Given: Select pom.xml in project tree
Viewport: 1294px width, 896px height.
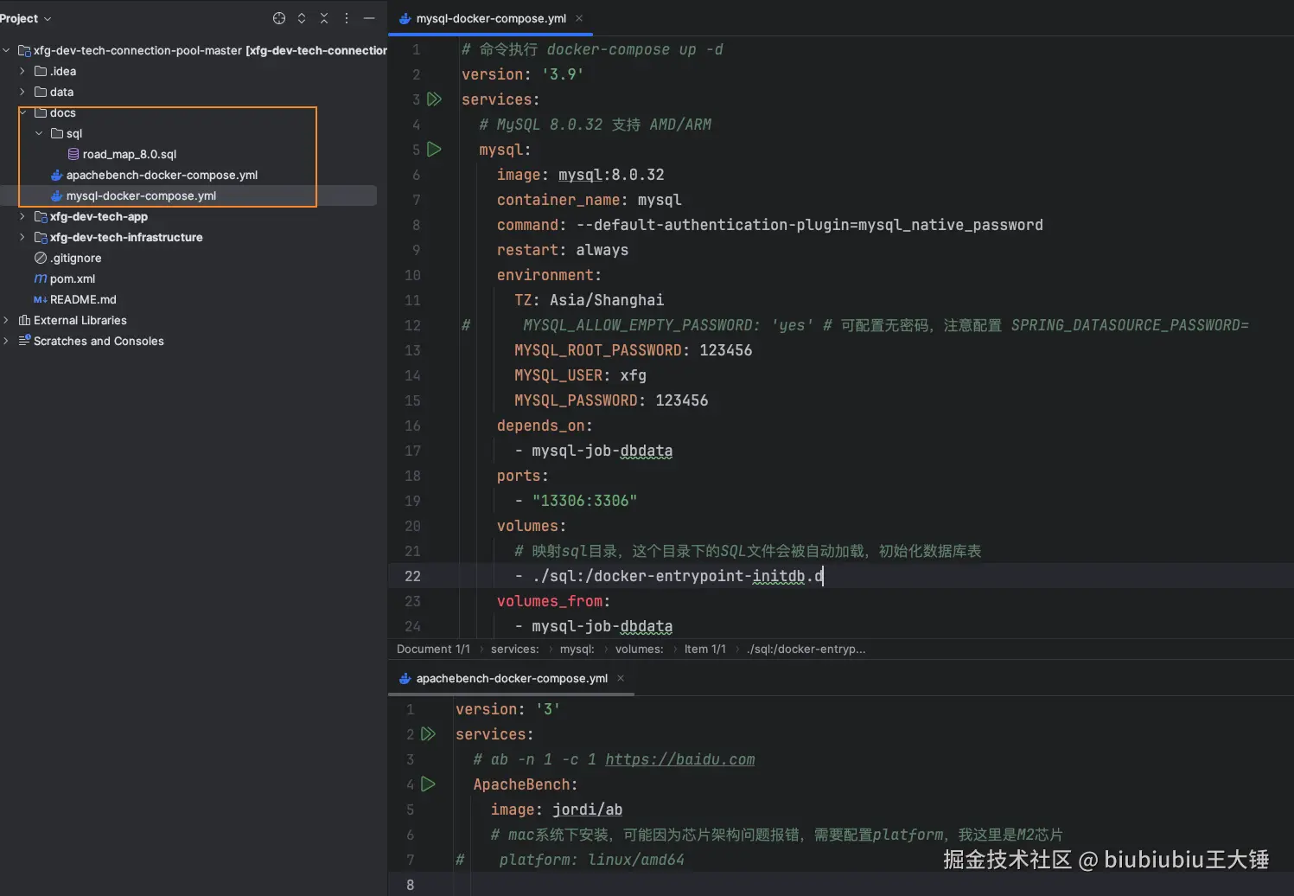Looking at the screenshot, I should pos(73,278).
